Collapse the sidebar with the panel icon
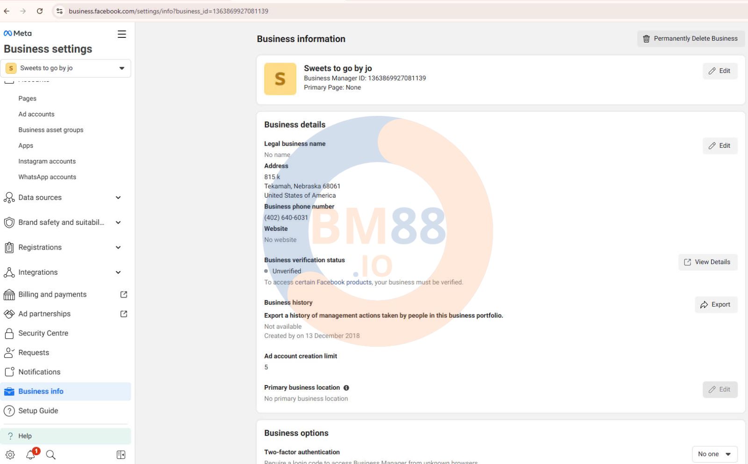 (121, 455)
